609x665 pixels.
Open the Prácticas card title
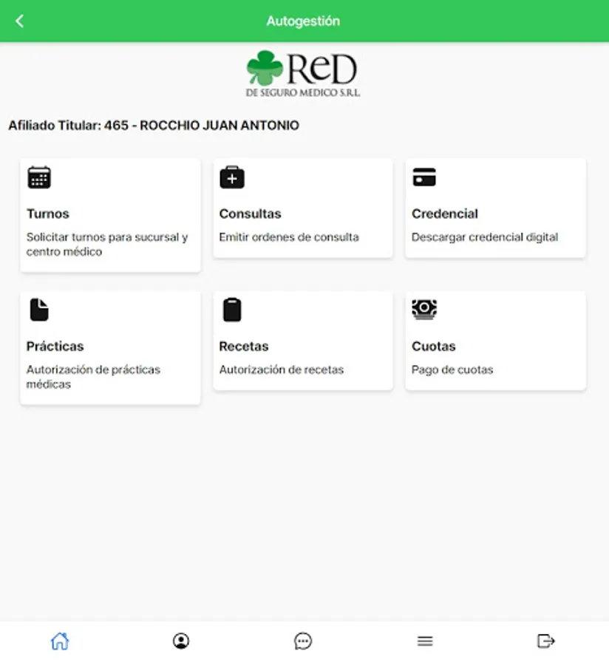click(x=55, y=346)
